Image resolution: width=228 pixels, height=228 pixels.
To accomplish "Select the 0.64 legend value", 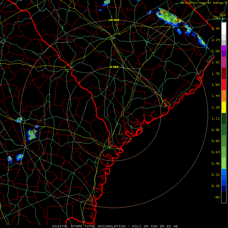I will point(216,152).
